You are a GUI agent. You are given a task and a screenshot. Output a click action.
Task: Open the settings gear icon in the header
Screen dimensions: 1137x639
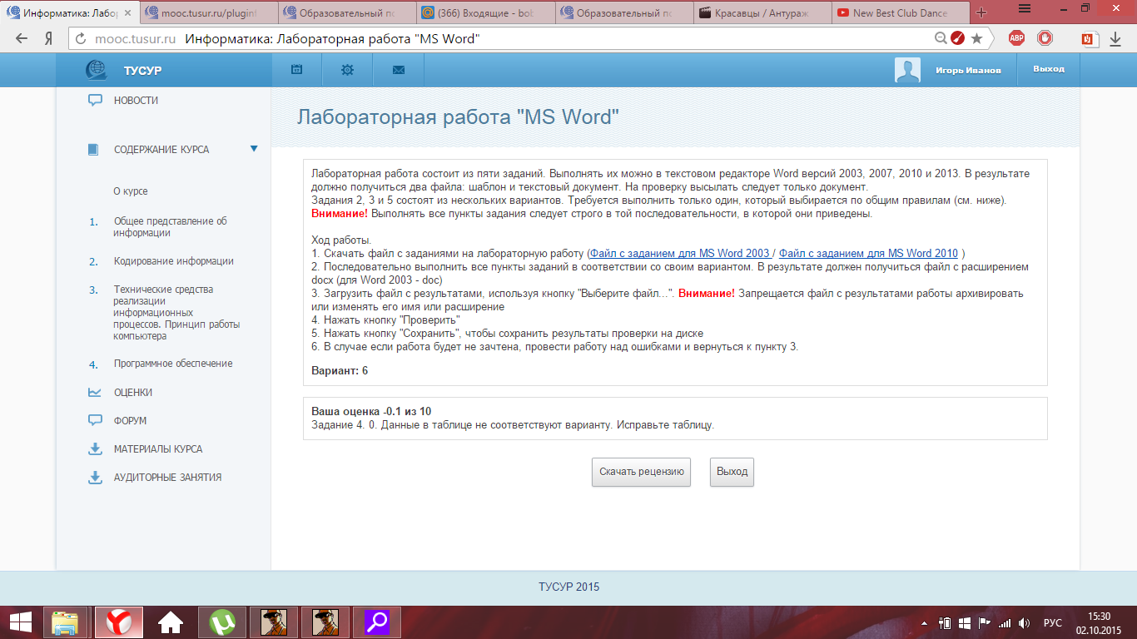click(x=347, y=70)
